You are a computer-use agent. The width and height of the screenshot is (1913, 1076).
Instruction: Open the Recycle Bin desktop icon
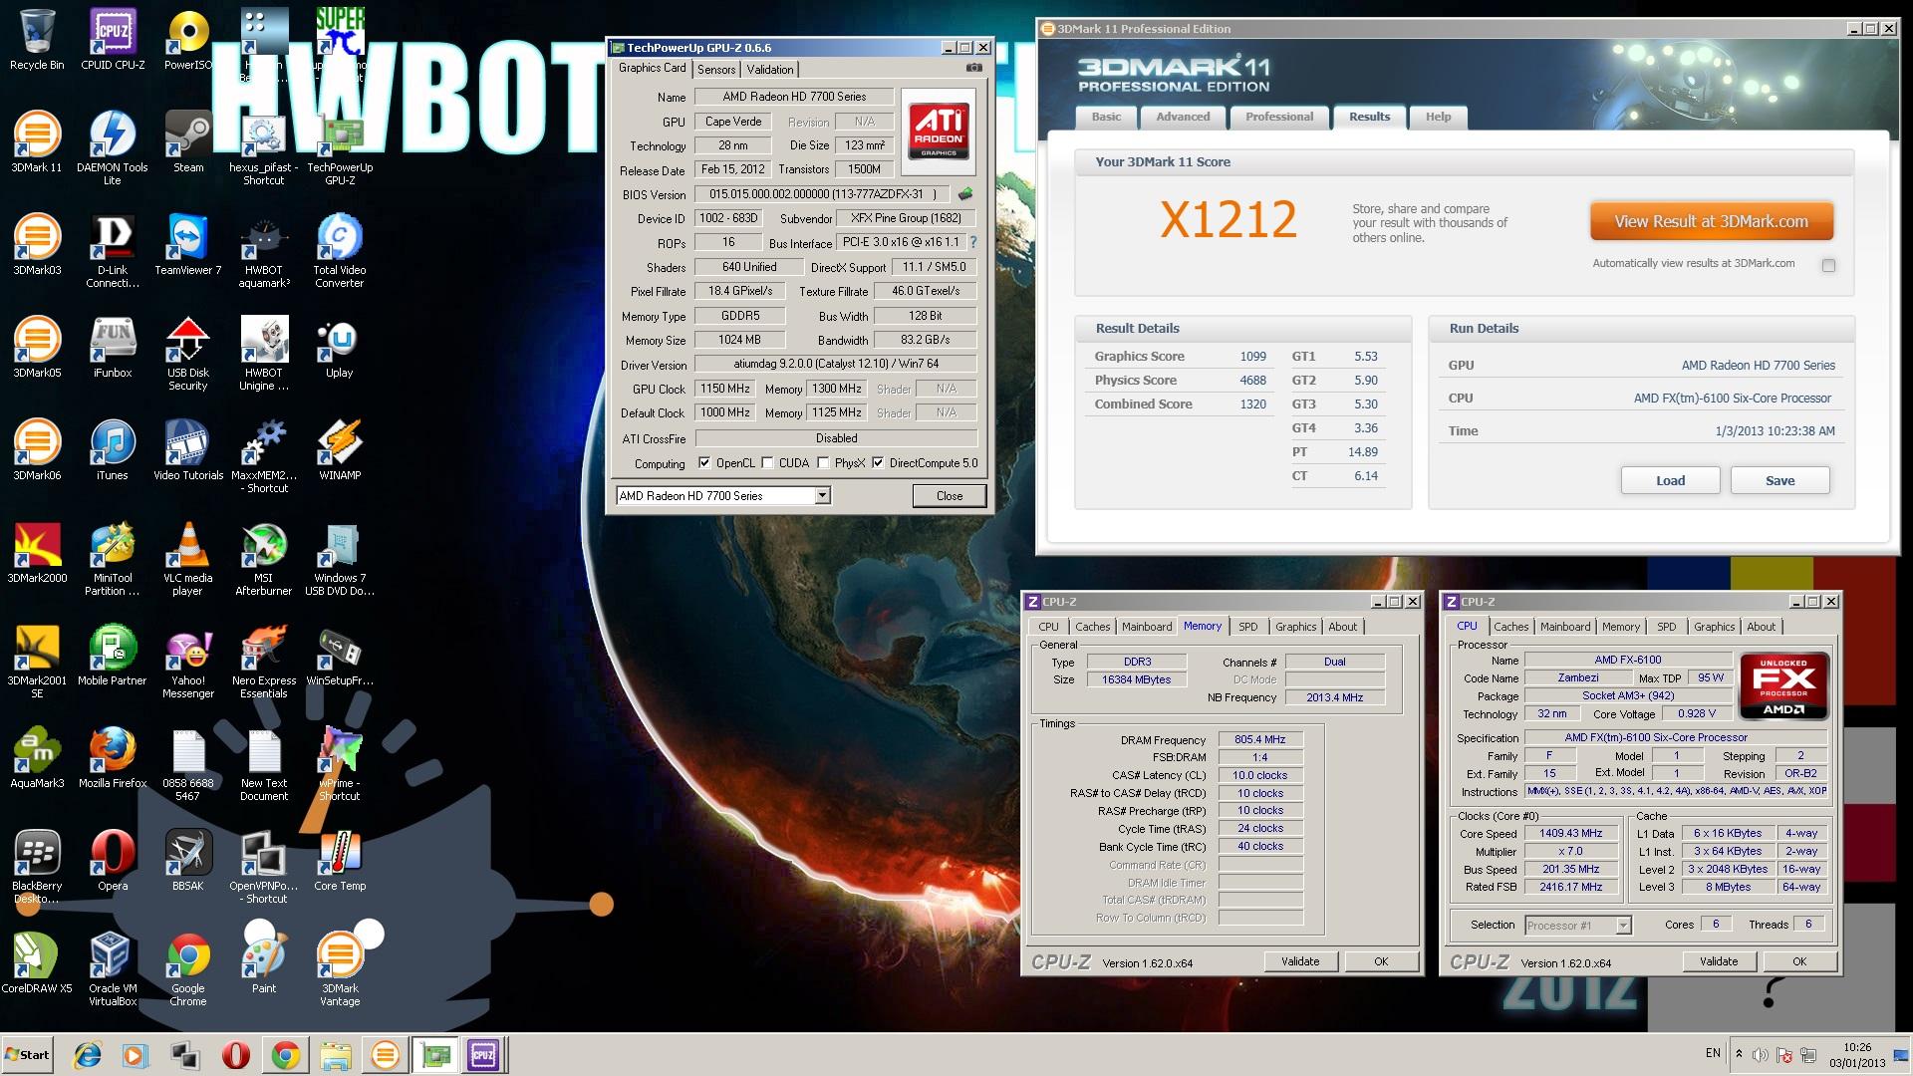point(37,40)
